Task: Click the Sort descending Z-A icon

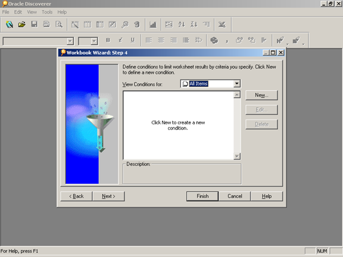Action: click(194, 24)
